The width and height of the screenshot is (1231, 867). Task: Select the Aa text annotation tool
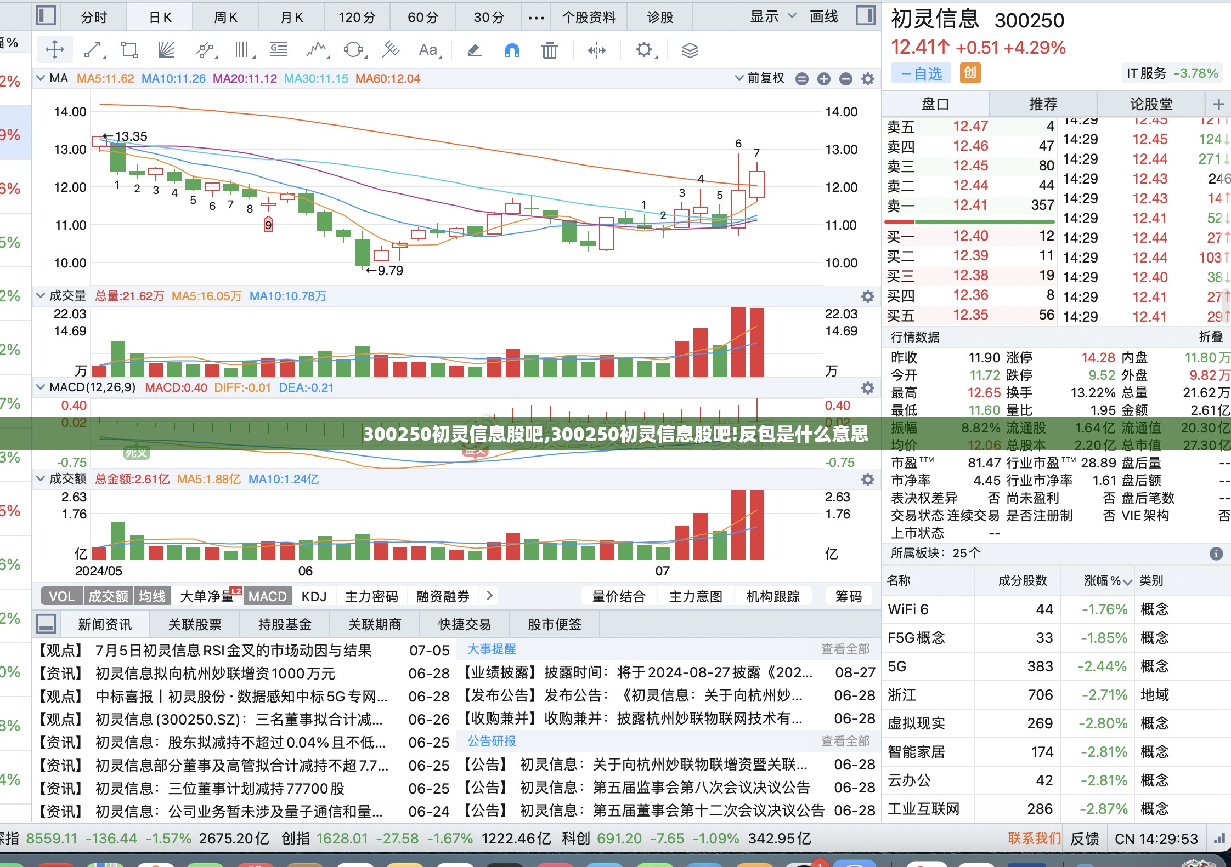430,50
